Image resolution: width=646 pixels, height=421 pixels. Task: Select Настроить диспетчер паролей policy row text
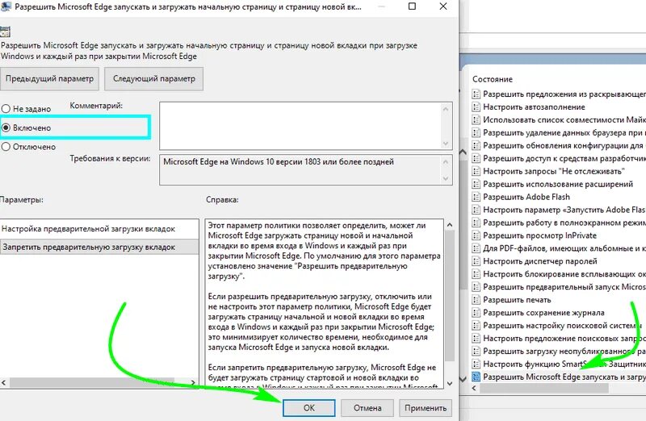[540, 261]
